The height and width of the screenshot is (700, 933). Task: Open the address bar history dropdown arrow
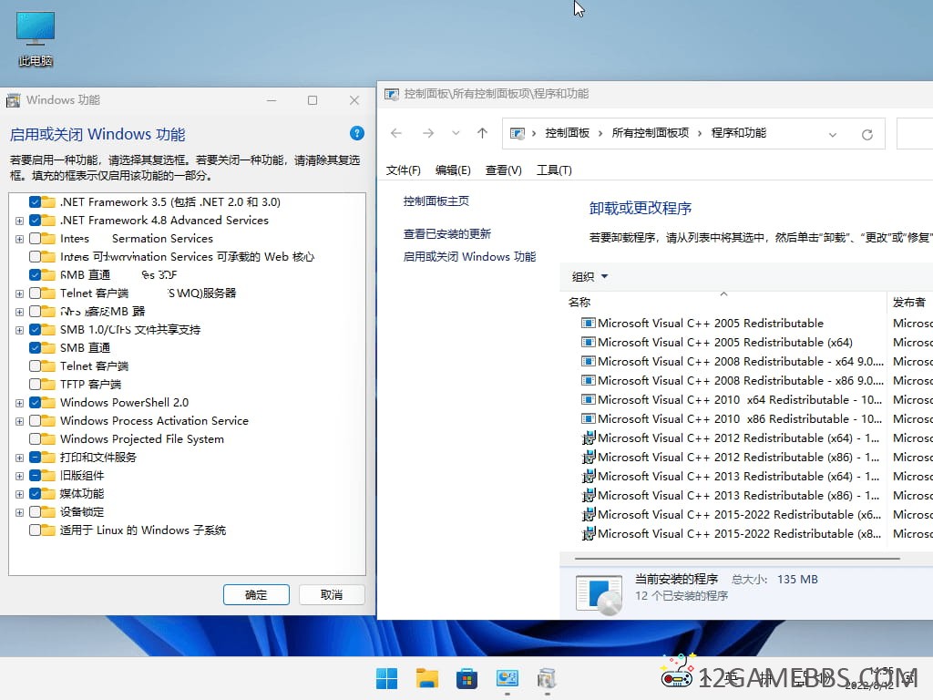tap(833, 135)
